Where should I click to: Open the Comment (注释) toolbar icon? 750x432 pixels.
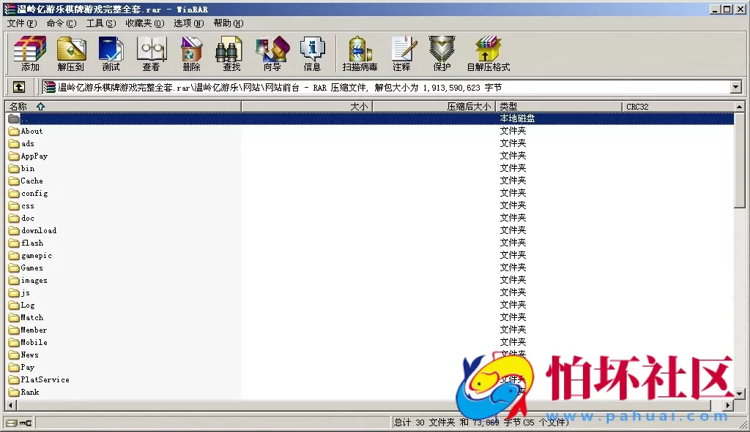[x=401, y=54]
